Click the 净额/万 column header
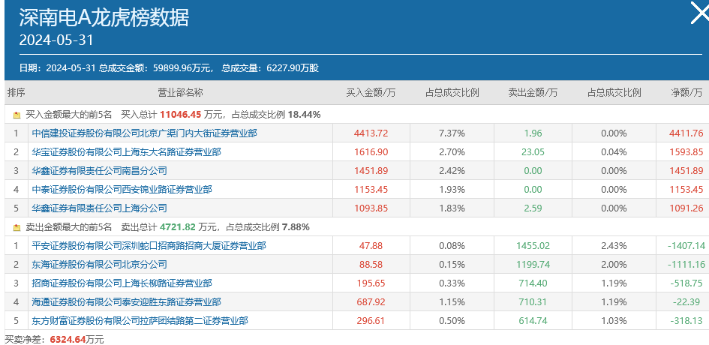 pos(686,93)
